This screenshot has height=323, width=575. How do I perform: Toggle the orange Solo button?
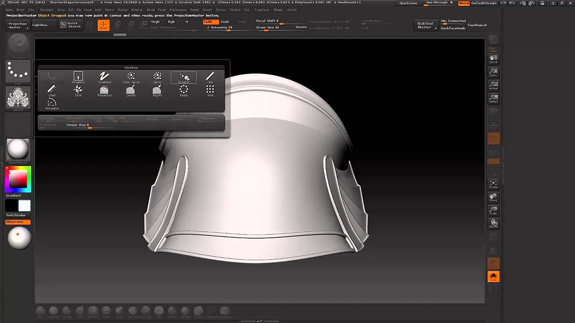tap(493, 277)
